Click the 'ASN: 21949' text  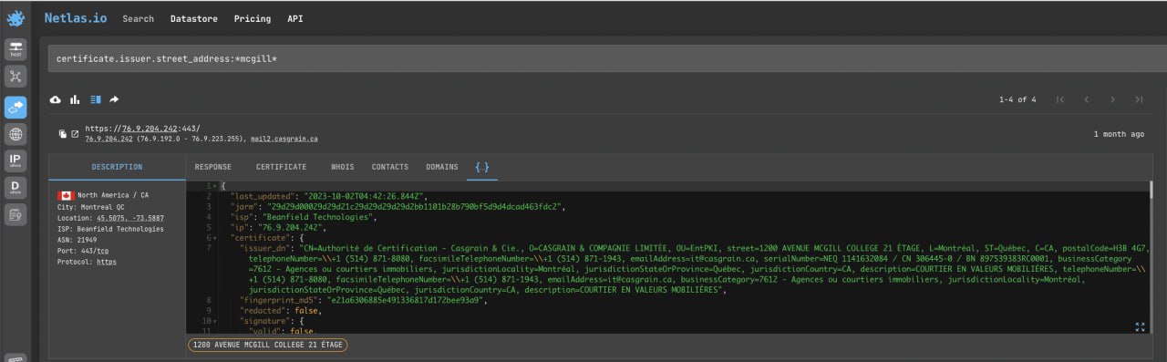77,240
